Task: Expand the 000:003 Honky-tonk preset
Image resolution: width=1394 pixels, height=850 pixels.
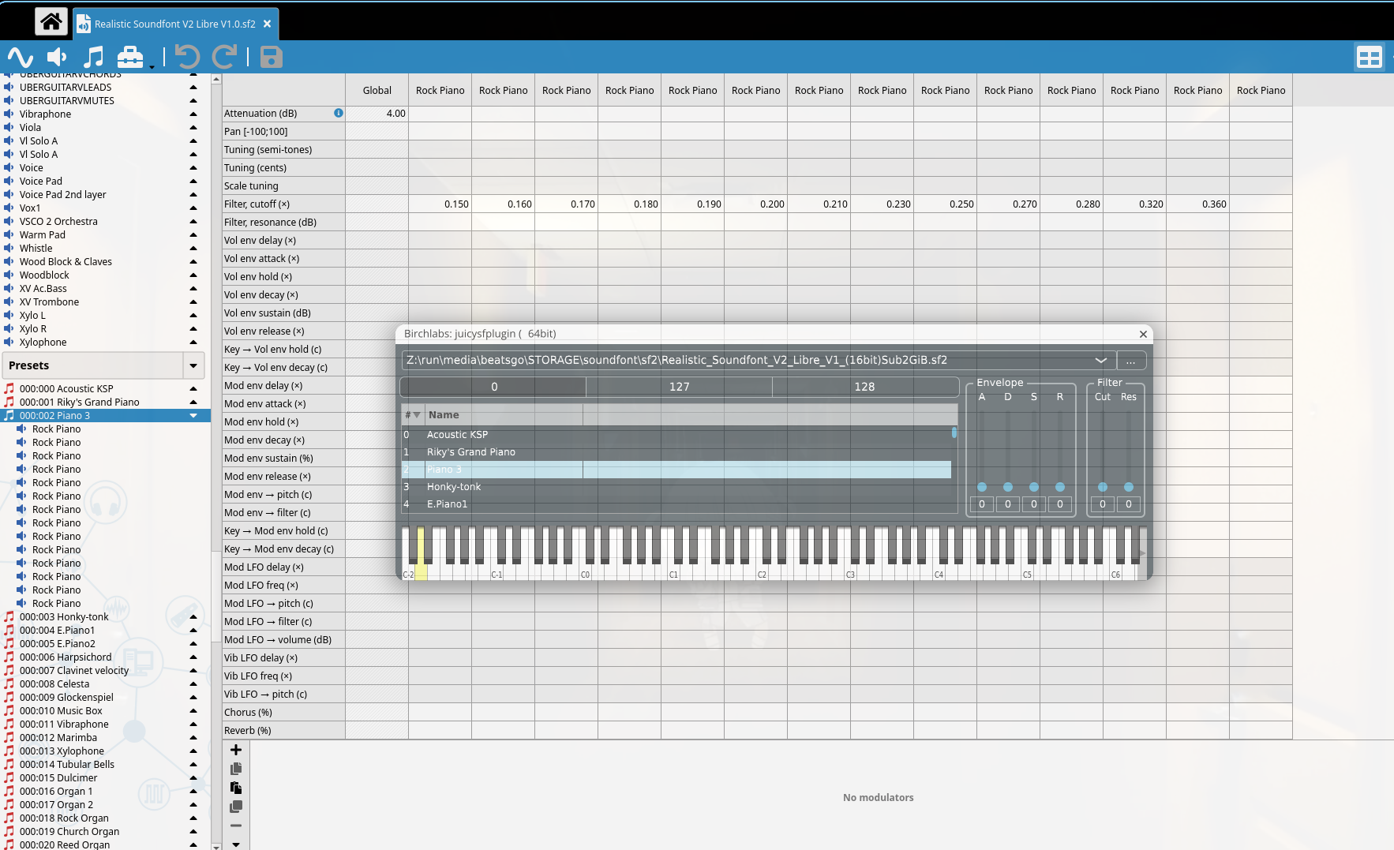Action: [x=193, y=617]
